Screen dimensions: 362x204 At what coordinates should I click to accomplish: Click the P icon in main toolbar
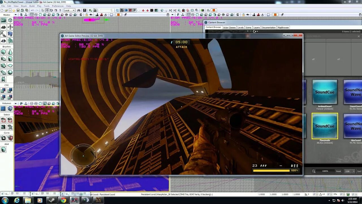tap(135, 10)
